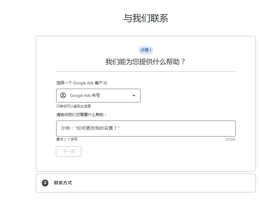This screenshot has width=259, height=203.
Task: Click the help description text box
Action: click(x=146, y=128)
